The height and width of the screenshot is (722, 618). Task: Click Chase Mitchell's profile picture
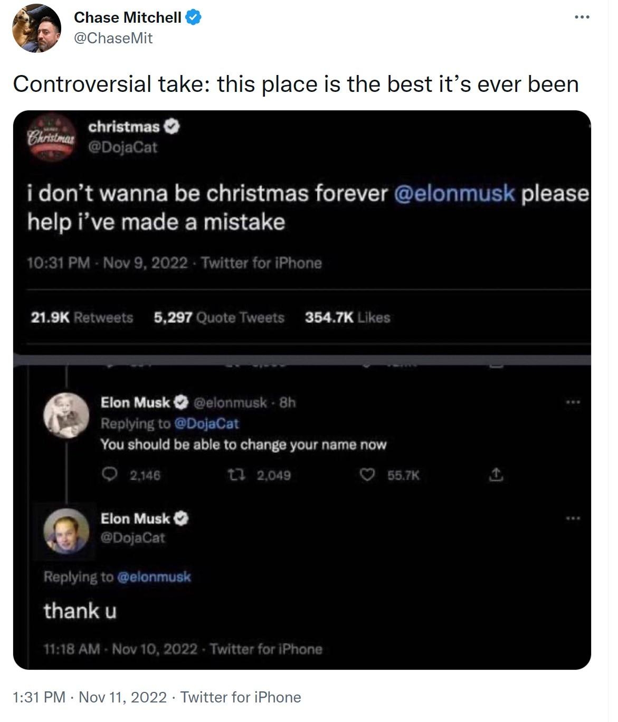click(36, 29)
